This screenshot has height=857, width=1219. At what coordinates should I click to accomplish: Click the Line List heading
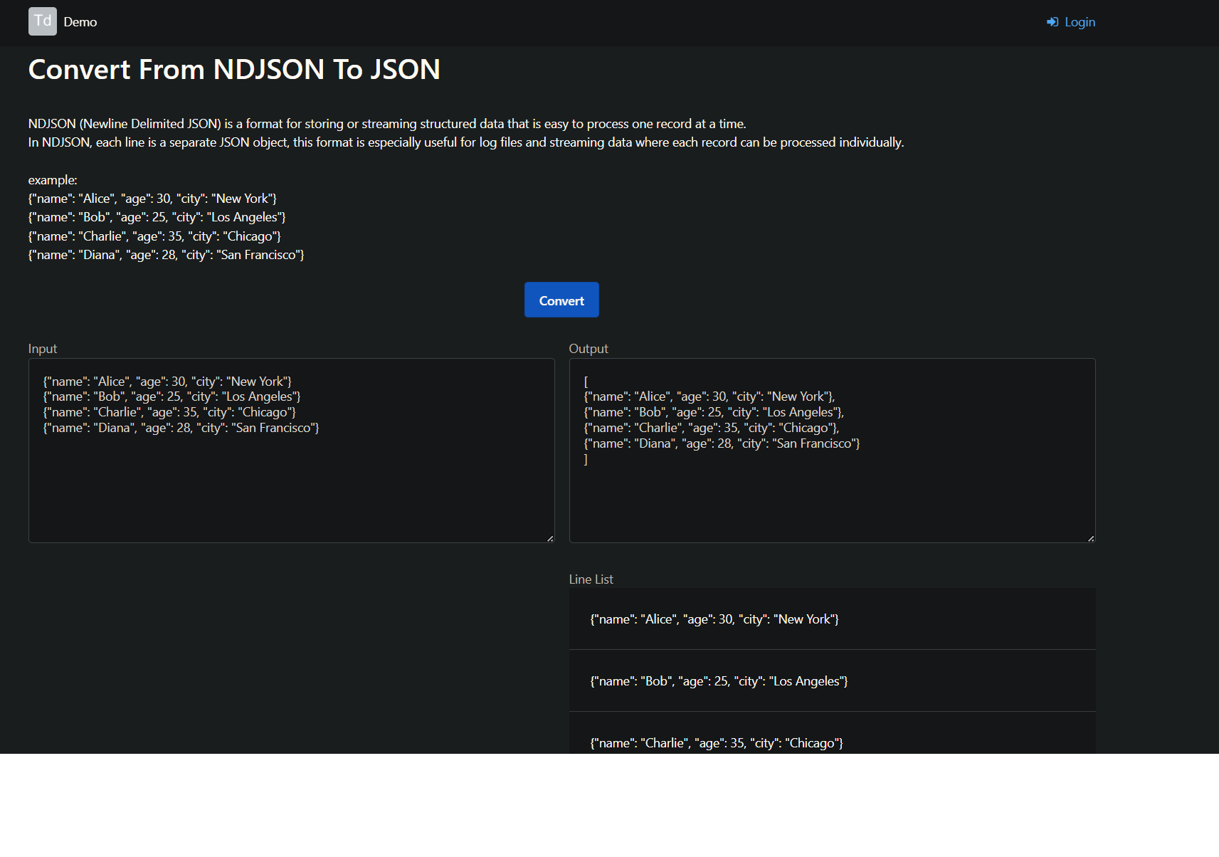(x=591, y=579)
